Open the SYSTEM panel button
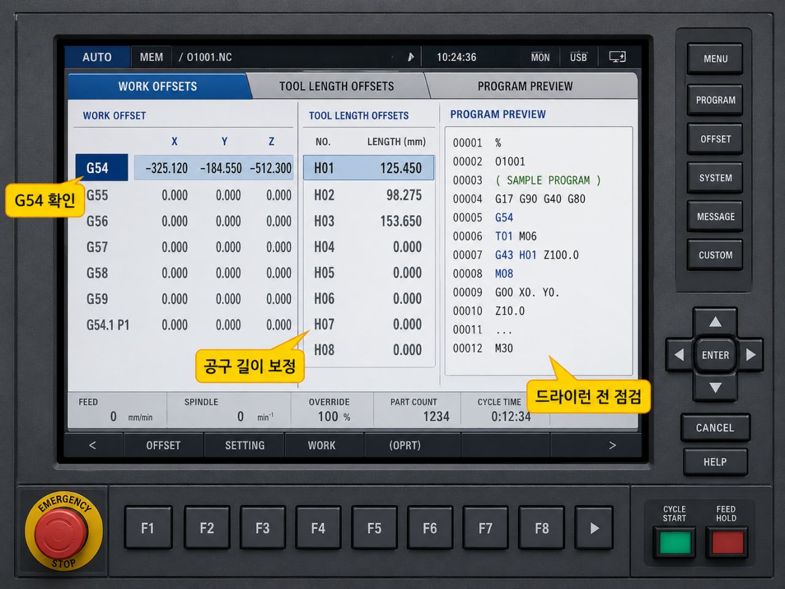785x589 pixels. [x=715, y=178]
